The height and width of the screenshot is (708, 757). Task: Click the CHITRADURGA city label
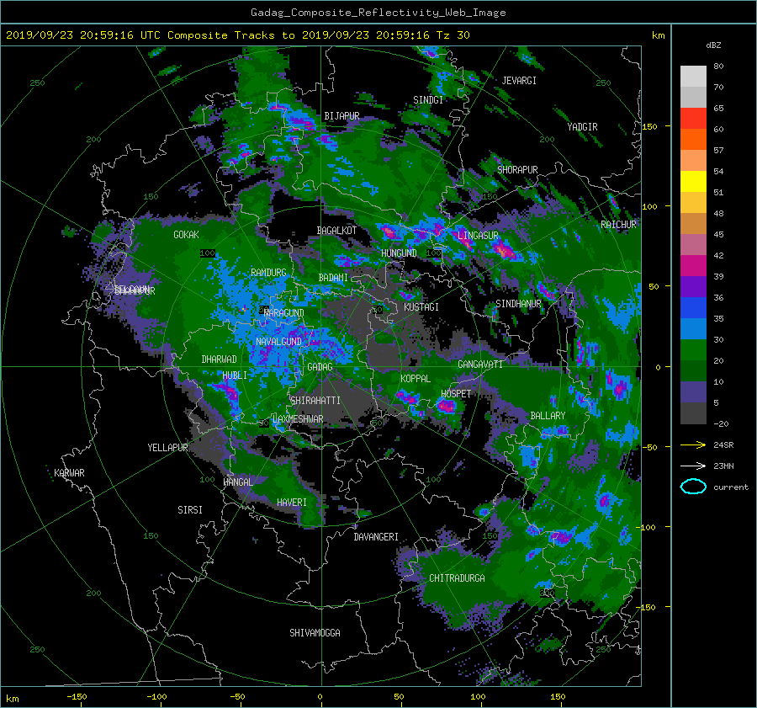pos(457,578)
